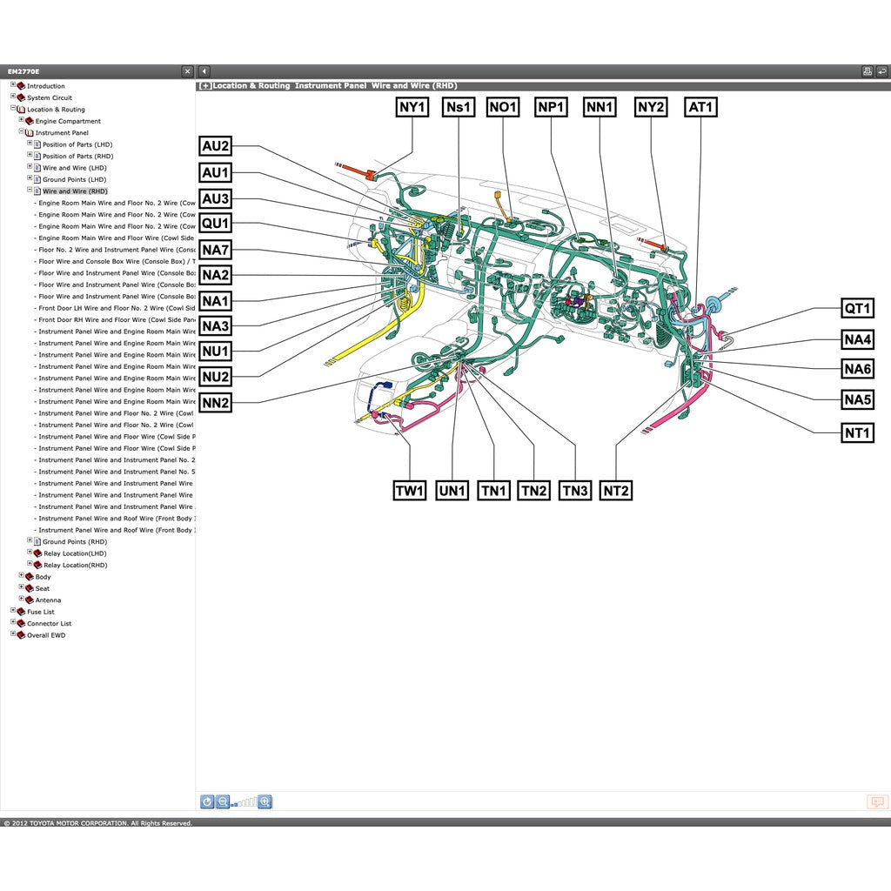Click the zoom in magnifier icon
Screen dimensions: 891x891
[265, 802]
